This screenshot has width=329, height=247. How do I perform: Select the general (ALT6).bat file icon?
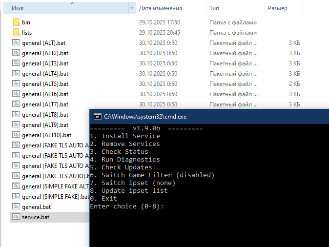coord(16,94)
